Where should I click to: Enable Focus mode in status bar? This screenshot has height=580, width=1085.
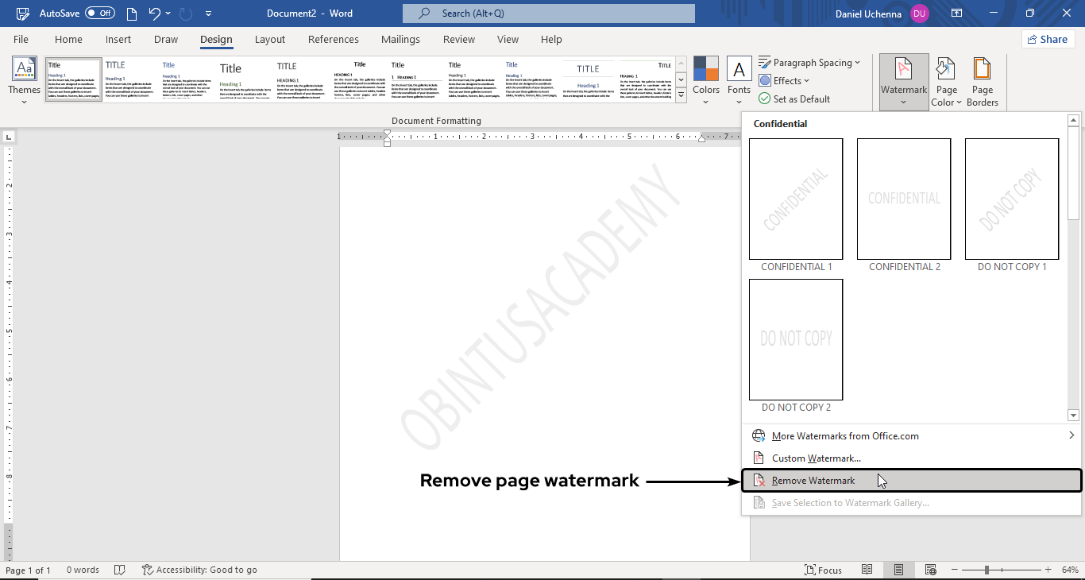823,570
